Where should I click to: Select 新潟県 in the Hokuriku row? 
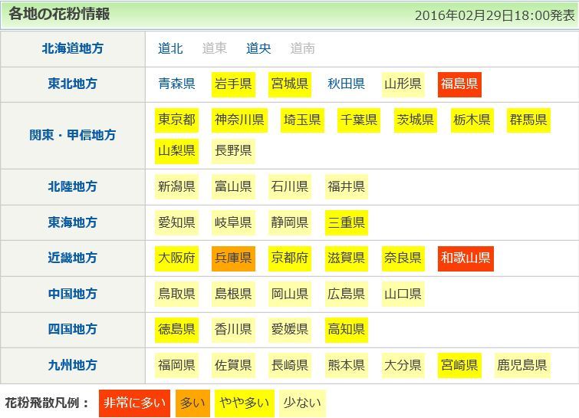pos(176,186)
